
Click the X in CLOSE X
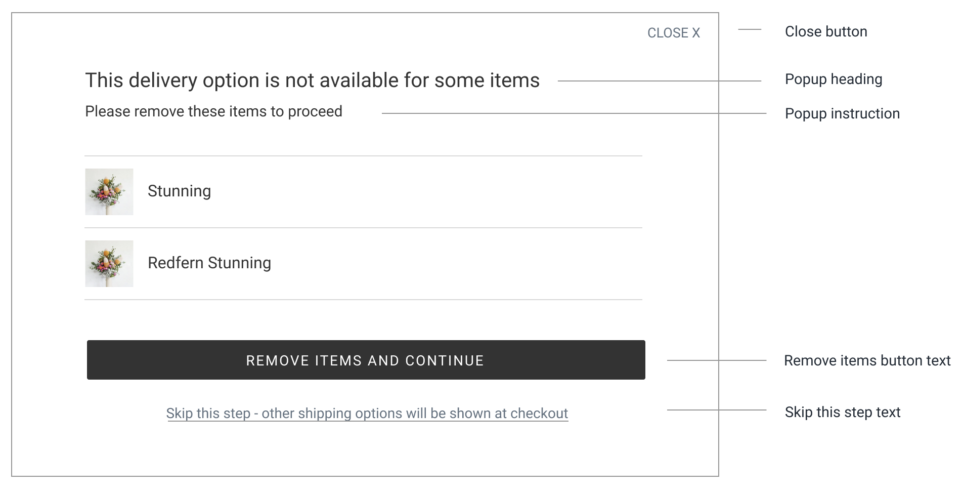[696, 33]
